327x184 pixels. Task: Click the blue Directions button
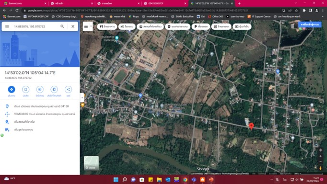coord(11,89)
